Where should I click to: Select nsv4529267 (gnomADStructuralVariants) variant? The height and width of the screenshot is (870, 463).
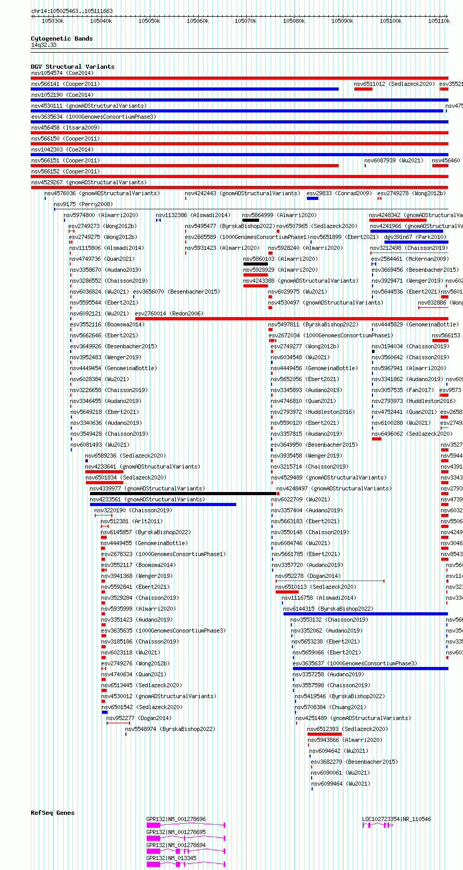[x=89, y=182]
